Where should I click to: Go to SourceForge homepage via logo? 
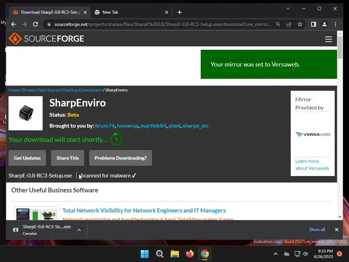pyautogui.click(x=46, y=39)
